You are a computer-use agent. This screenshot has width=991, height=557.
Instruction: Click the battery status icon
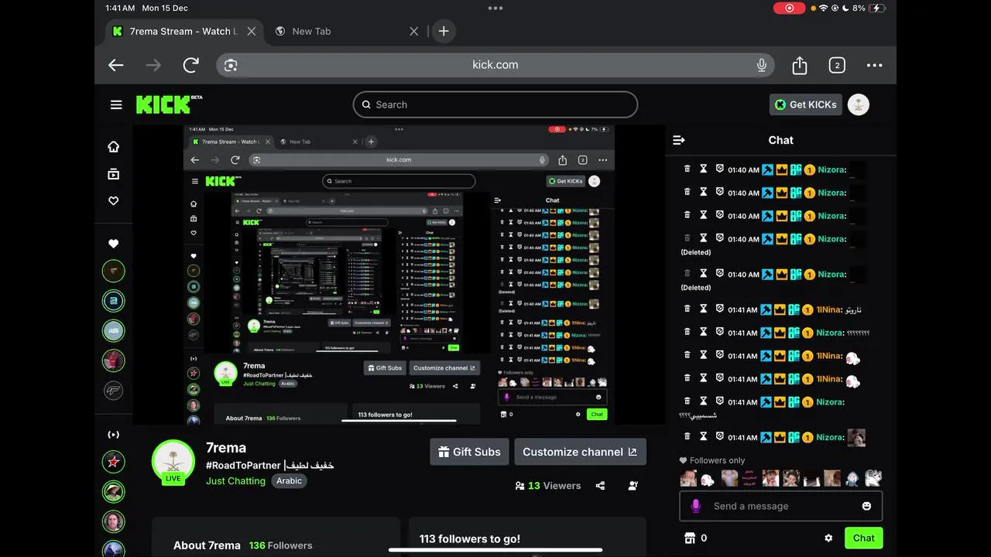click(x=878, y=8)
